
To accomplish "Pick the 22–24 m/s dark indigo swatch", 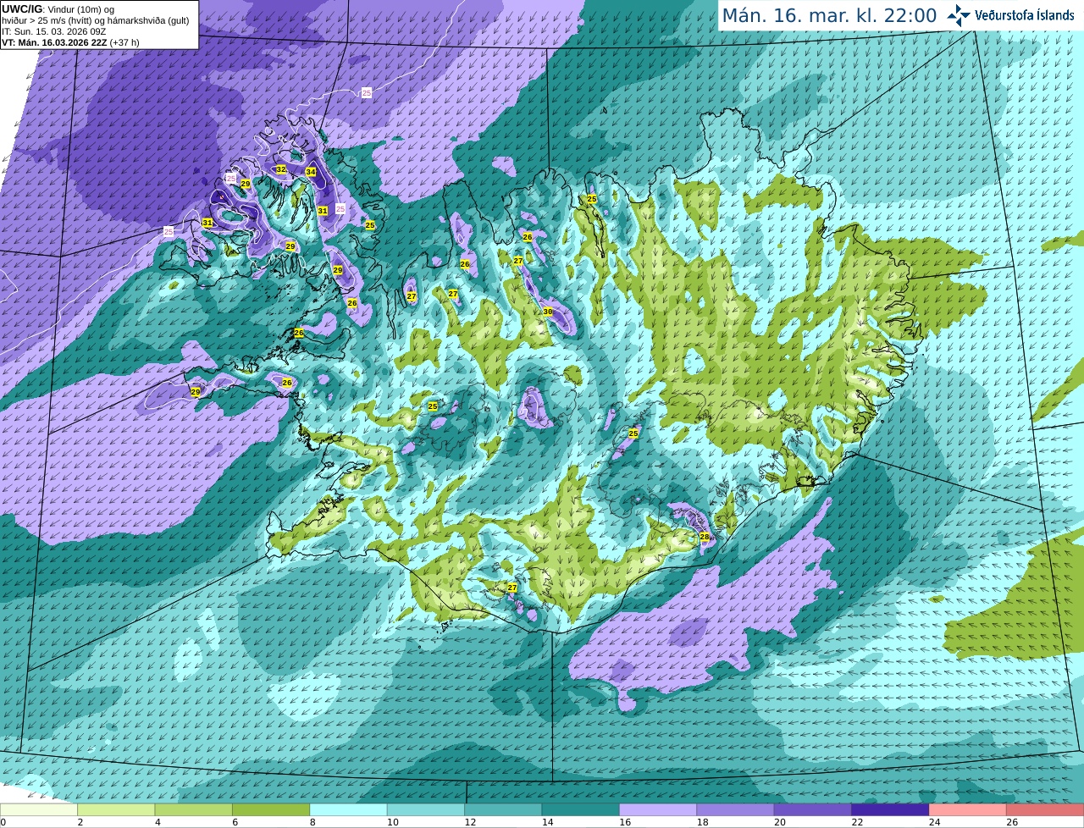I will click(891, 809).
